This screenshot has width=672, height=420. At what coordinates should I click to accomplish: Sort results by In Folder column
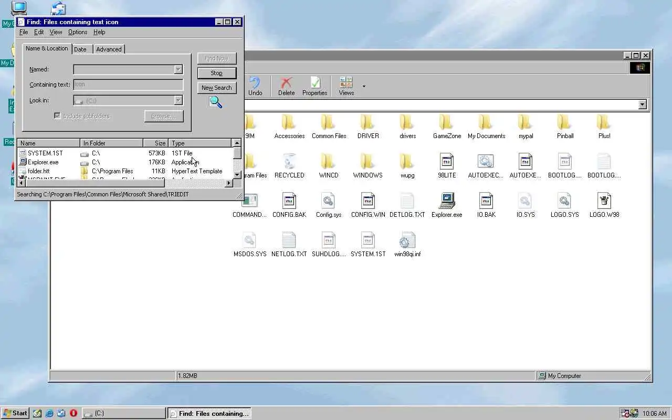click(111, 143)
